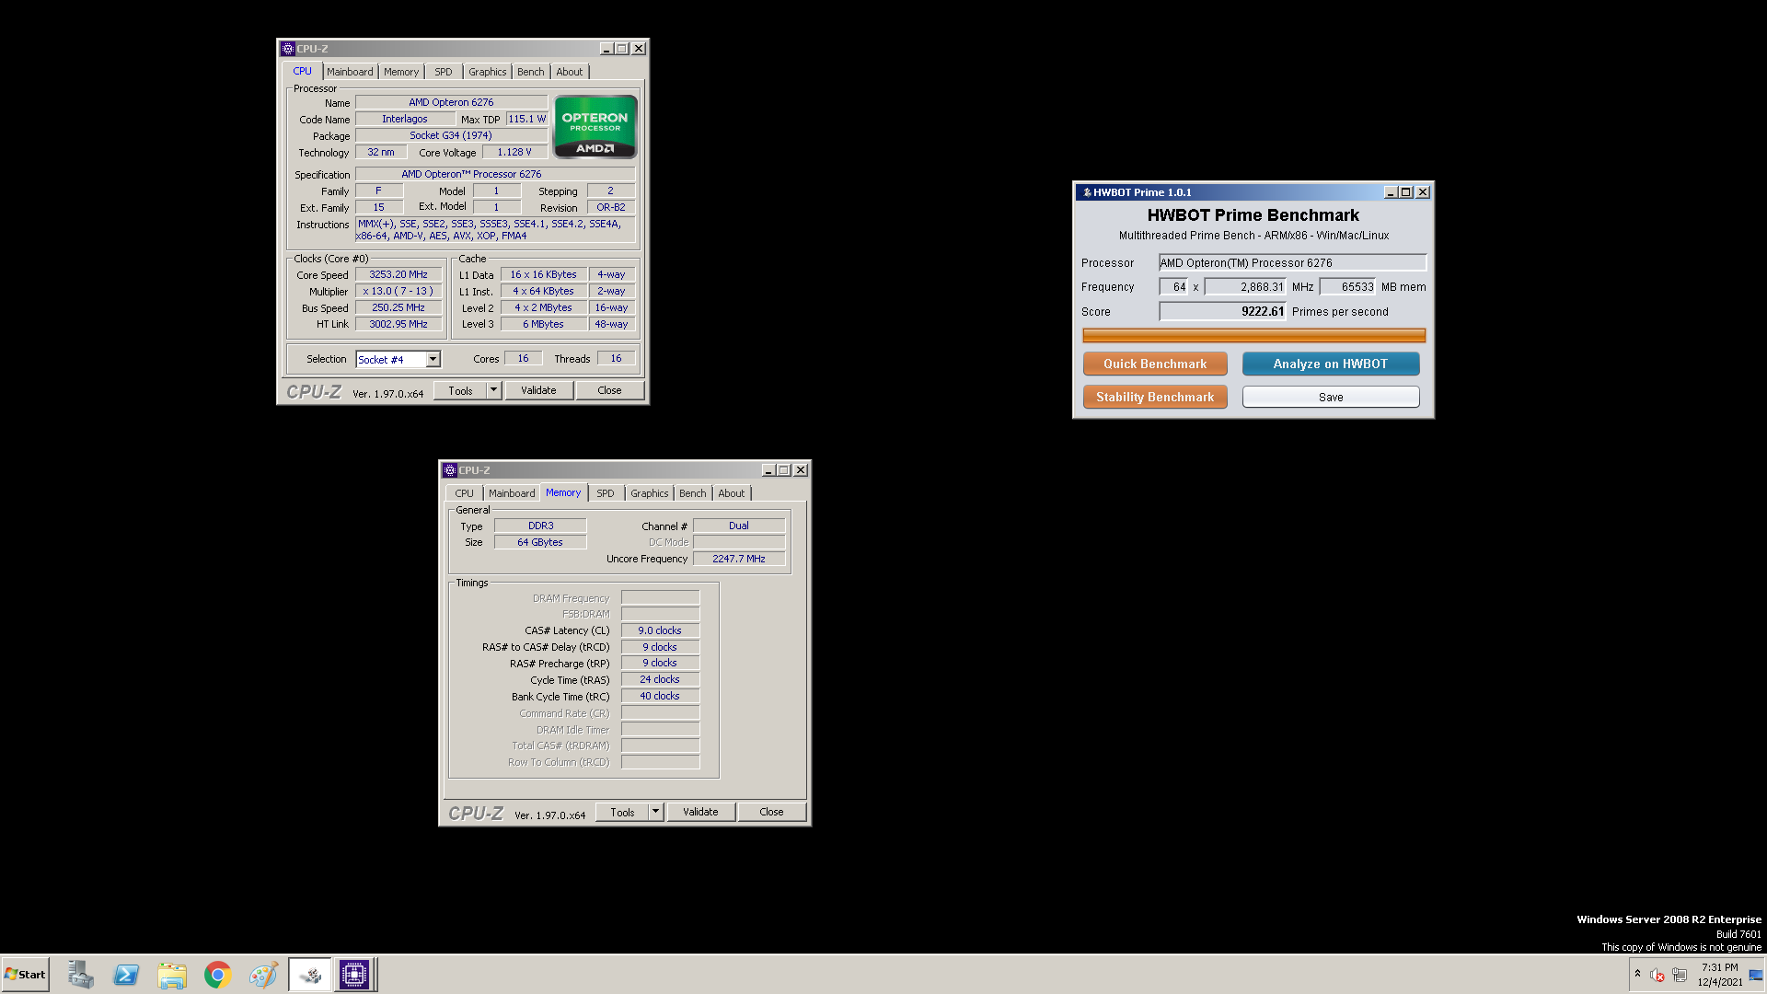
Task: Click the muted volume tray icon
Action: point(1657,975)
